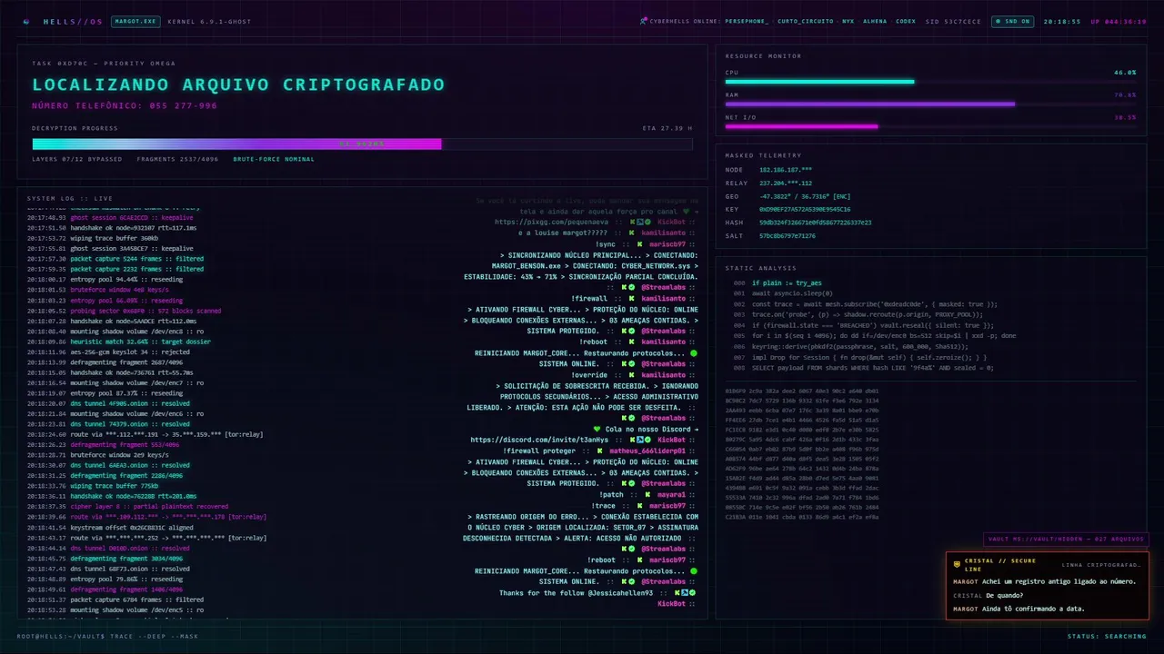1164x654 pixels.
Task: Click the CODEX online user name
Action: (906, 21)
